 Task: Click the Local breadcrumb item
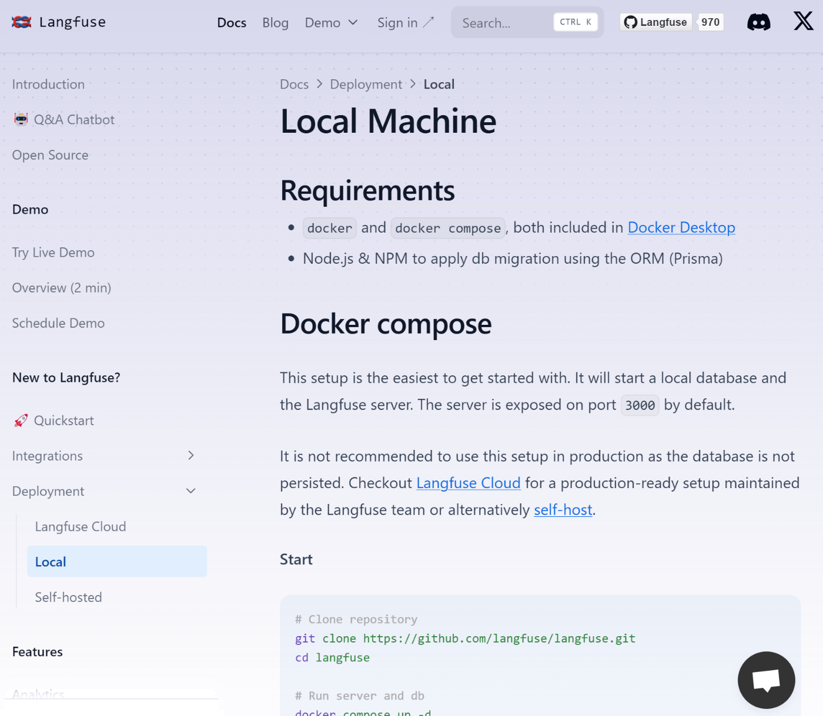point(439,84)
